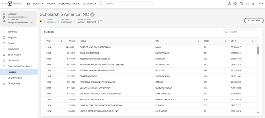The width and height of the screenshot is (265, 118).
Task: Click the phone icon in contact card
Action: click(4, 20)
